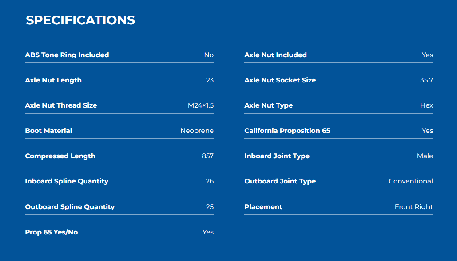
Task: Select the Boot Material label
Action: pyautogui.click(x=49, y=130)
